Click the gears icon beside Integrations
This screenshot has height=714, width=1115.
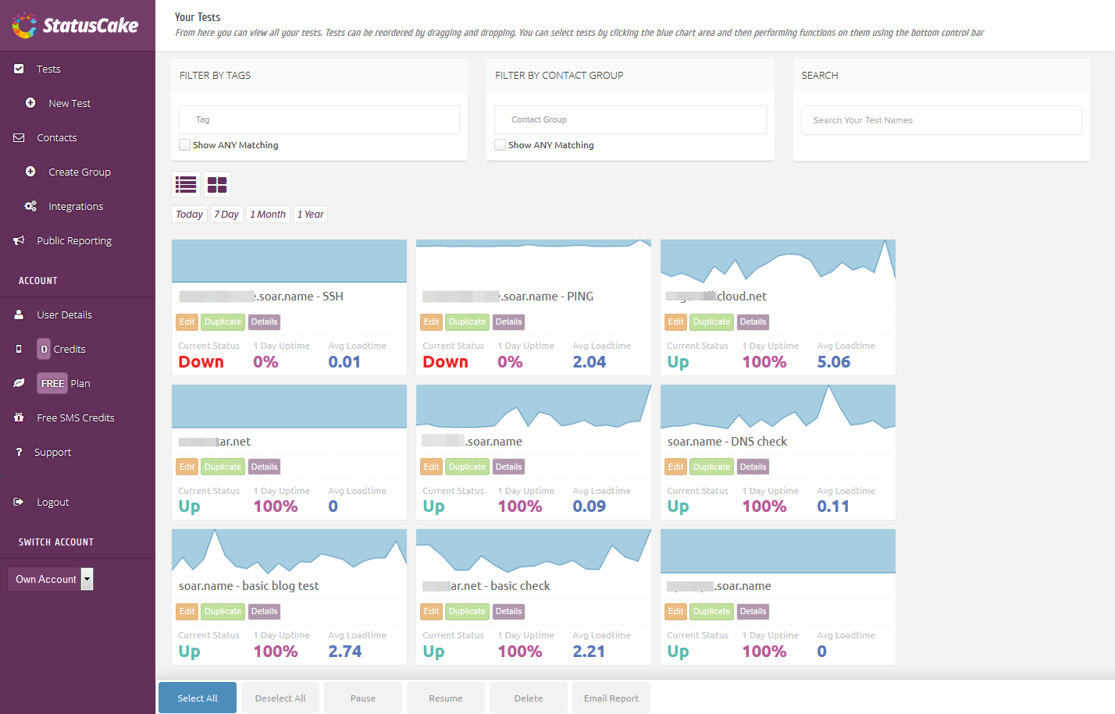pyautogui.click(x=30, y=206)
